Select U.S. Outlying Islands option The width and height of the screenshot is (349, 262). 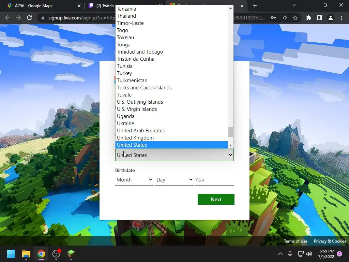coord(171,102)
